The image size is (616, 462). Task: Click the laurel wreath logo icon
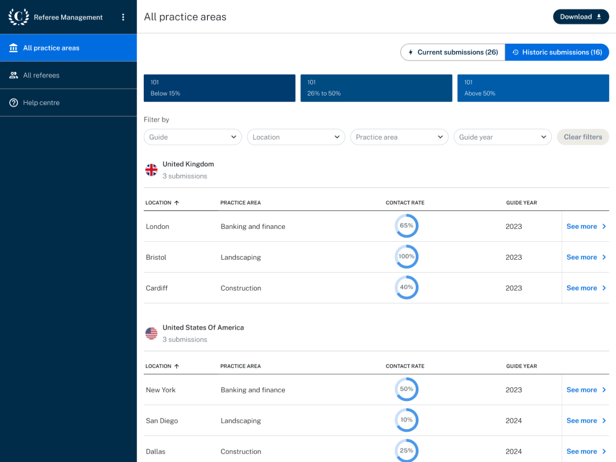(19, 17)
